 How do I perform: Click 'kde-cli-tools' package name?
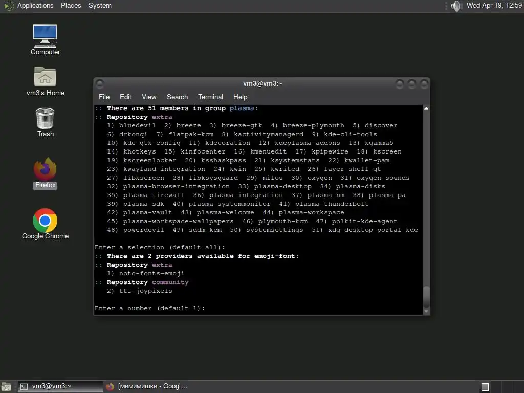[350, 134]
